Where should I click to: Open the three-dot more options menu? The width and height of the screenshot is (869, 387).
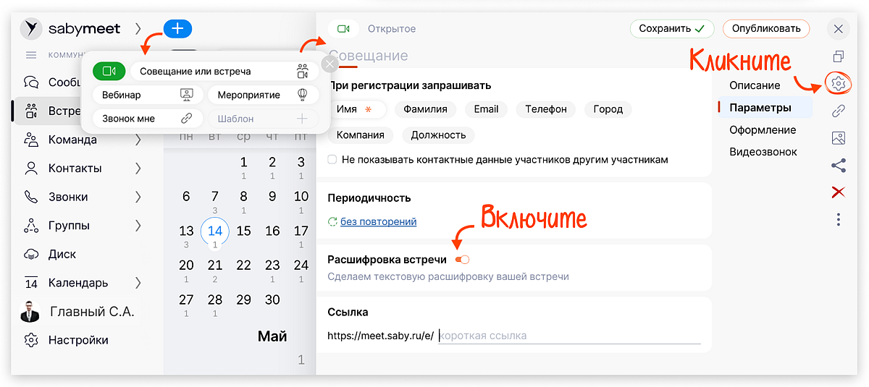(839, 219)
